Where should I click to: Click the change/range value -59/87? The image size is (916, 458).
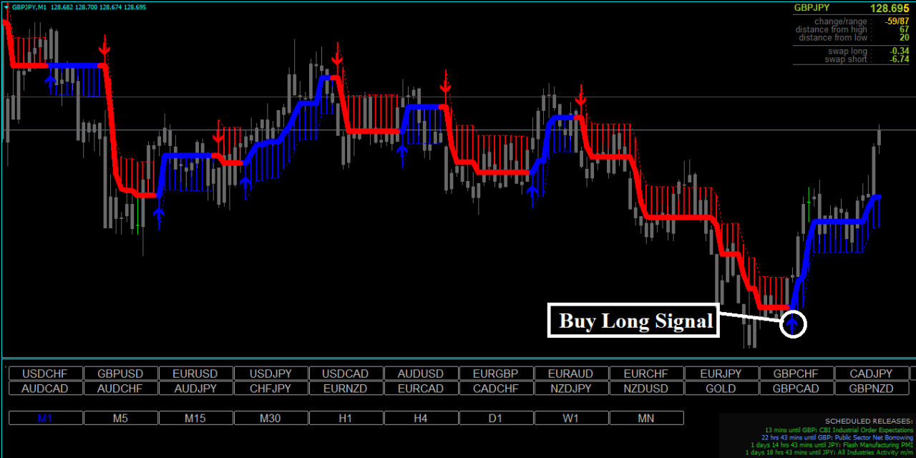(x=897, y=21)
